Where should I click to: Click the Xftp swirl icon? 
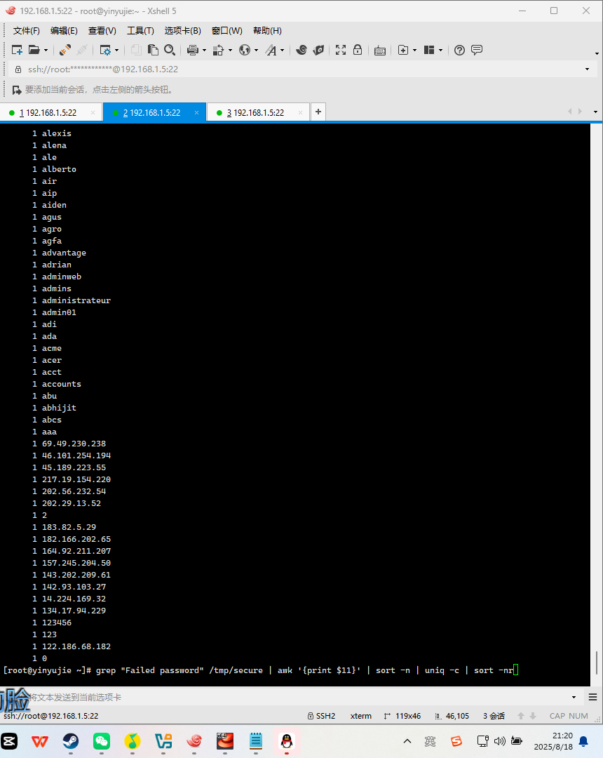[x=301, y=50]
